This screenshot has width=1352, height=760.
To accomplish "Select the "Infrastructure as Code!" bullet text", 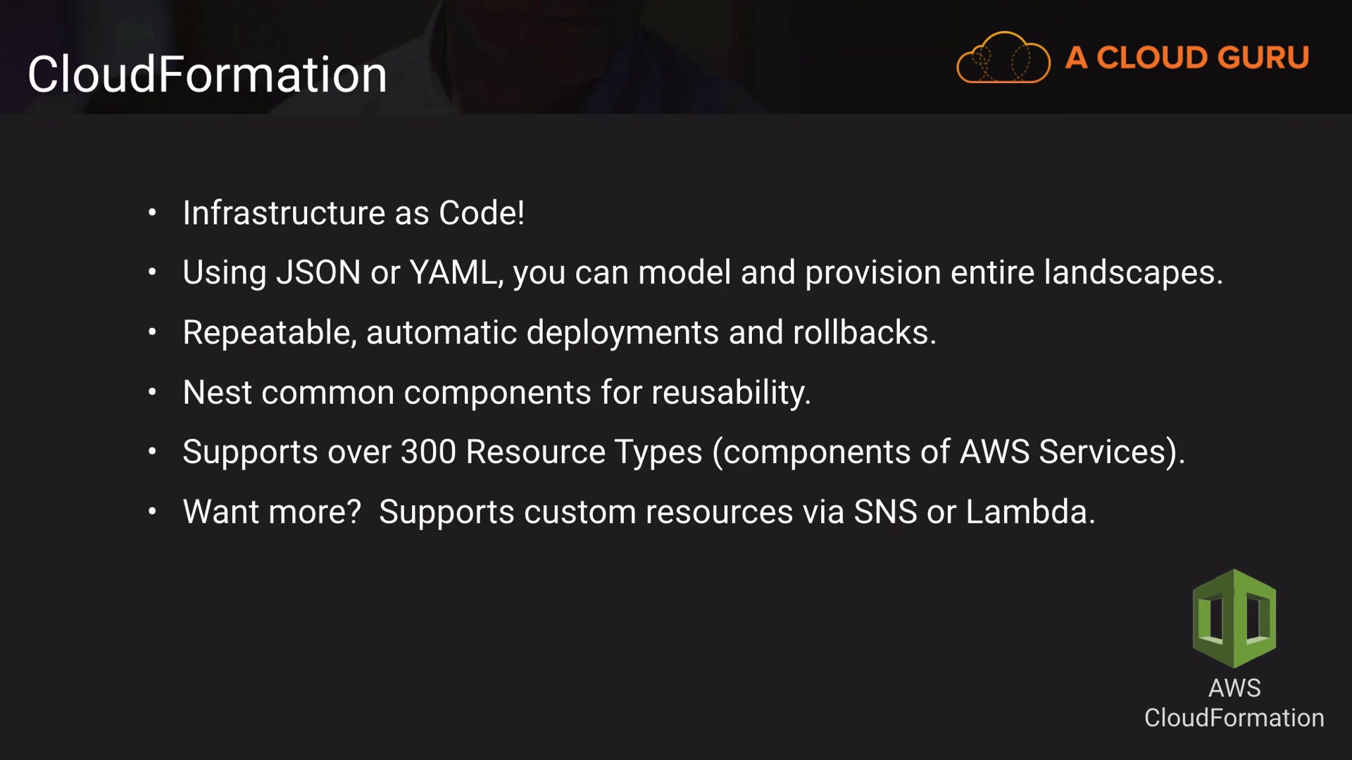I will pyautogui.click(x=353, y=213).
